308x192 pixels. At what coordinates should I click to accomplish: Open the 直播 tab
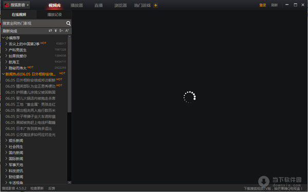pyautogui.click(x=99, y=6)
